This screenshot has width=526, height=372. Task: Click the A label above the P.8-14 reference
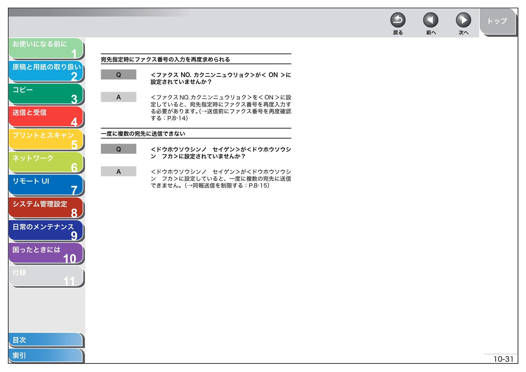pyautogui.click(x=119, y=97)
